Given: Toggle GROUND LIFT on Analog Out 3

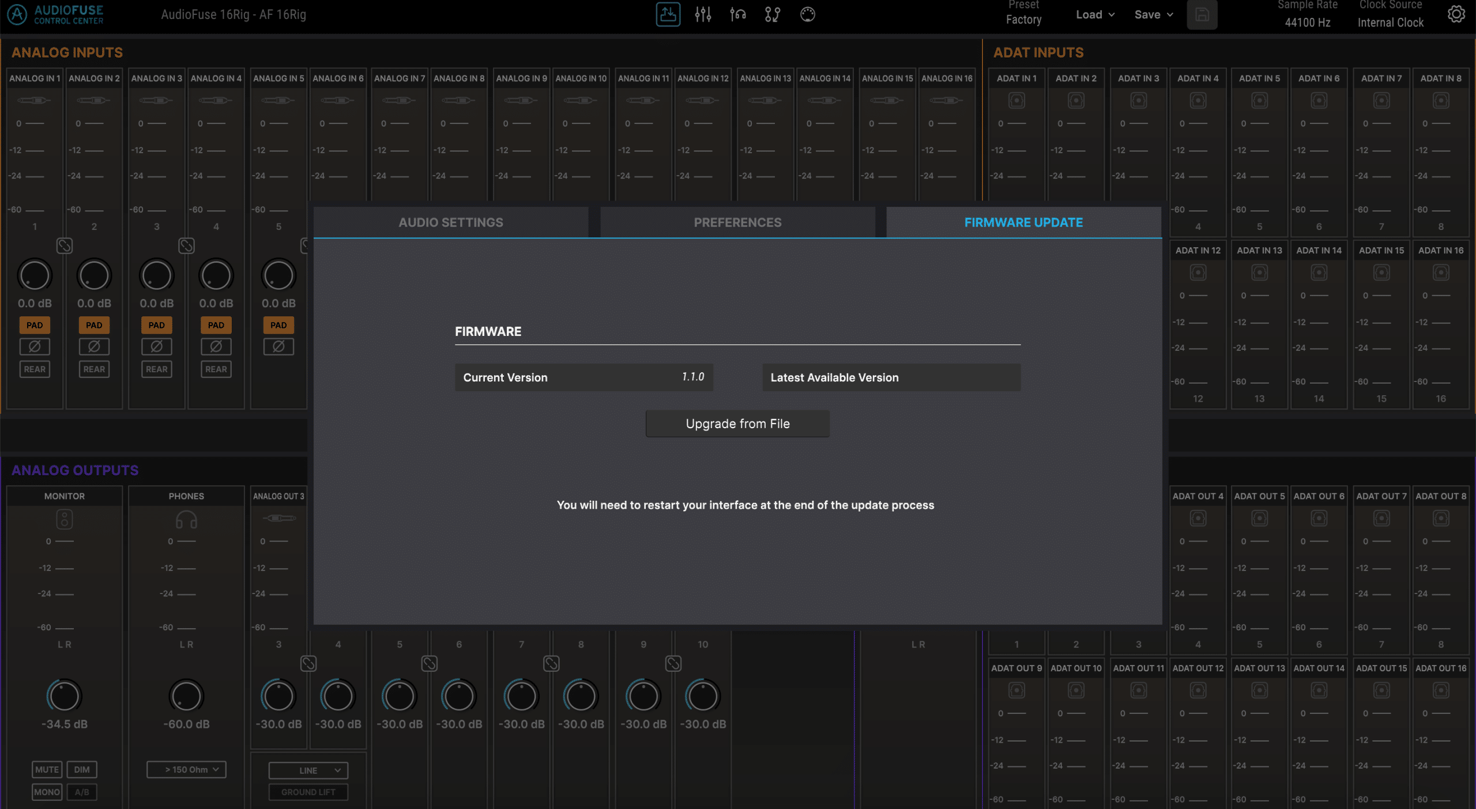Looking at the screenshot, I should tap(308, 792).
